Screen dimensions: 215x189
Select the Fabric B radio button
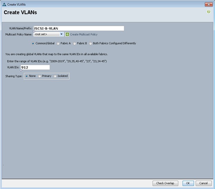(74, 44)
